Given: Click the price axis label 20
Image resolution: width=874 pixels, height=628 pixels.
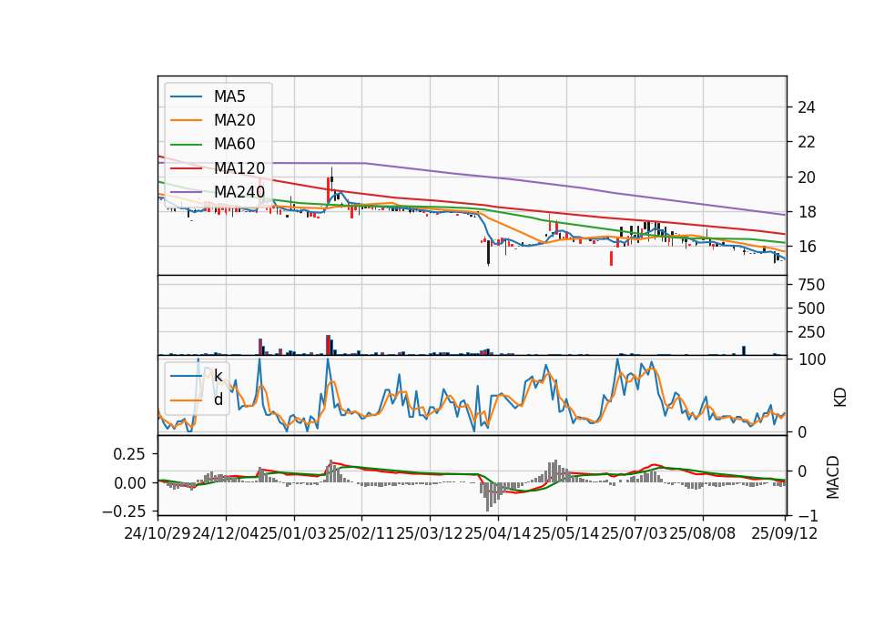Looking at the screenshot, I should pyautogui.click(x=806, y=177).
